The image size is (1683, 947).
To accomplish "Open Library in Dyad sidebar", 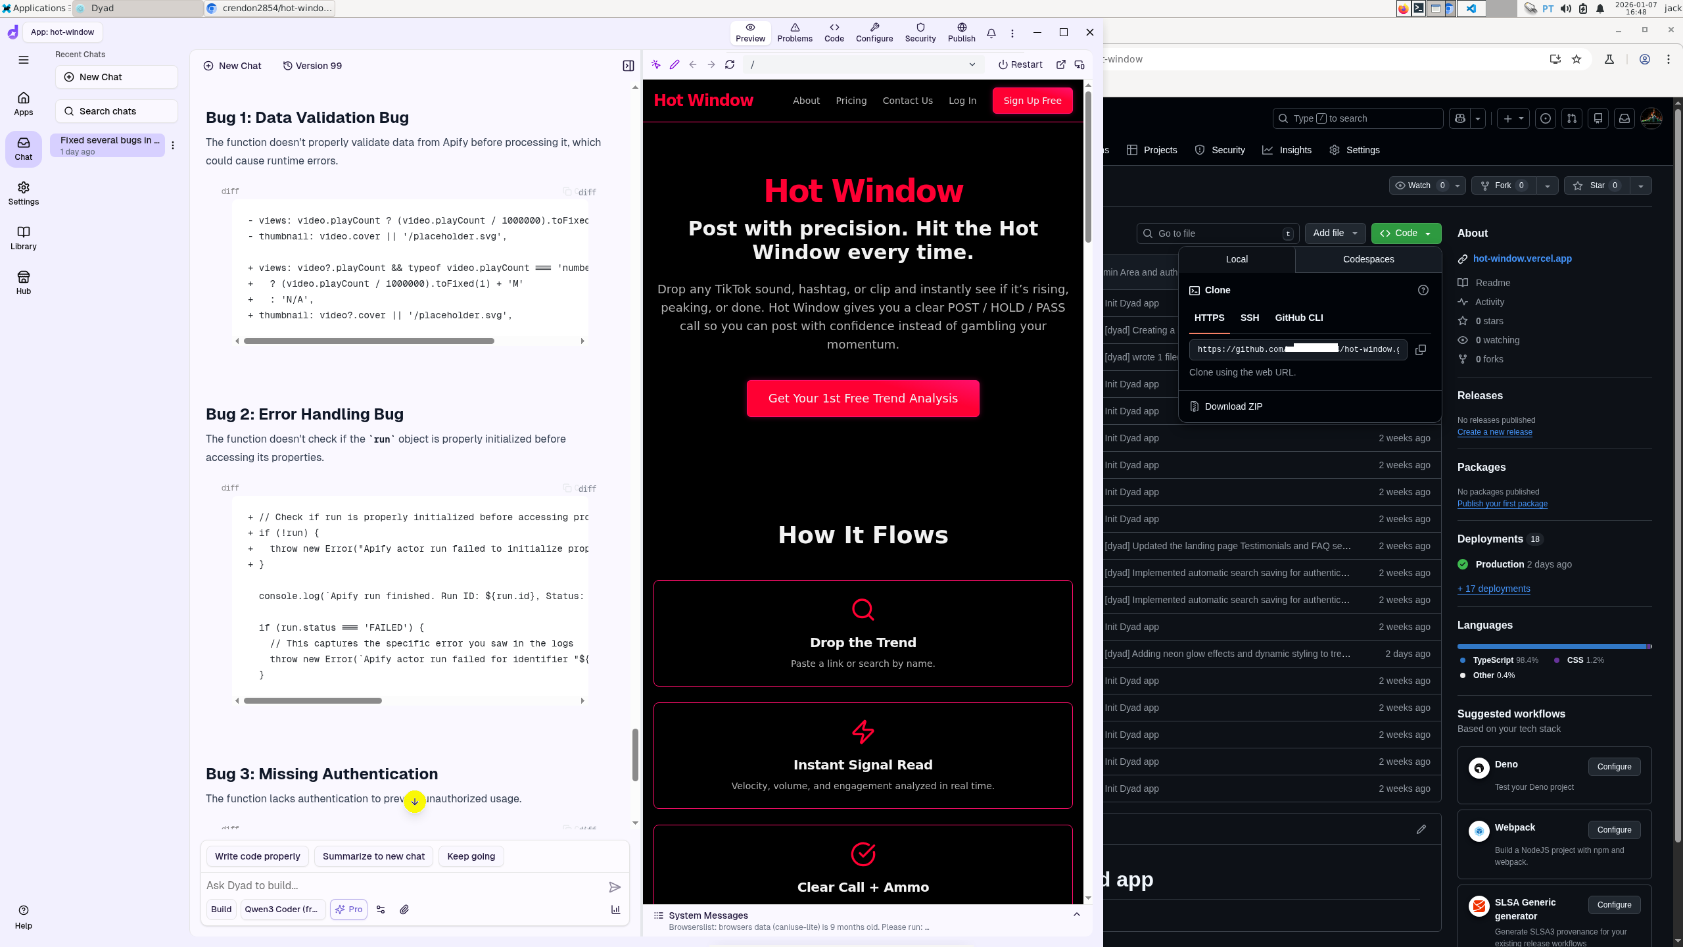I will (x=24, y=238).
